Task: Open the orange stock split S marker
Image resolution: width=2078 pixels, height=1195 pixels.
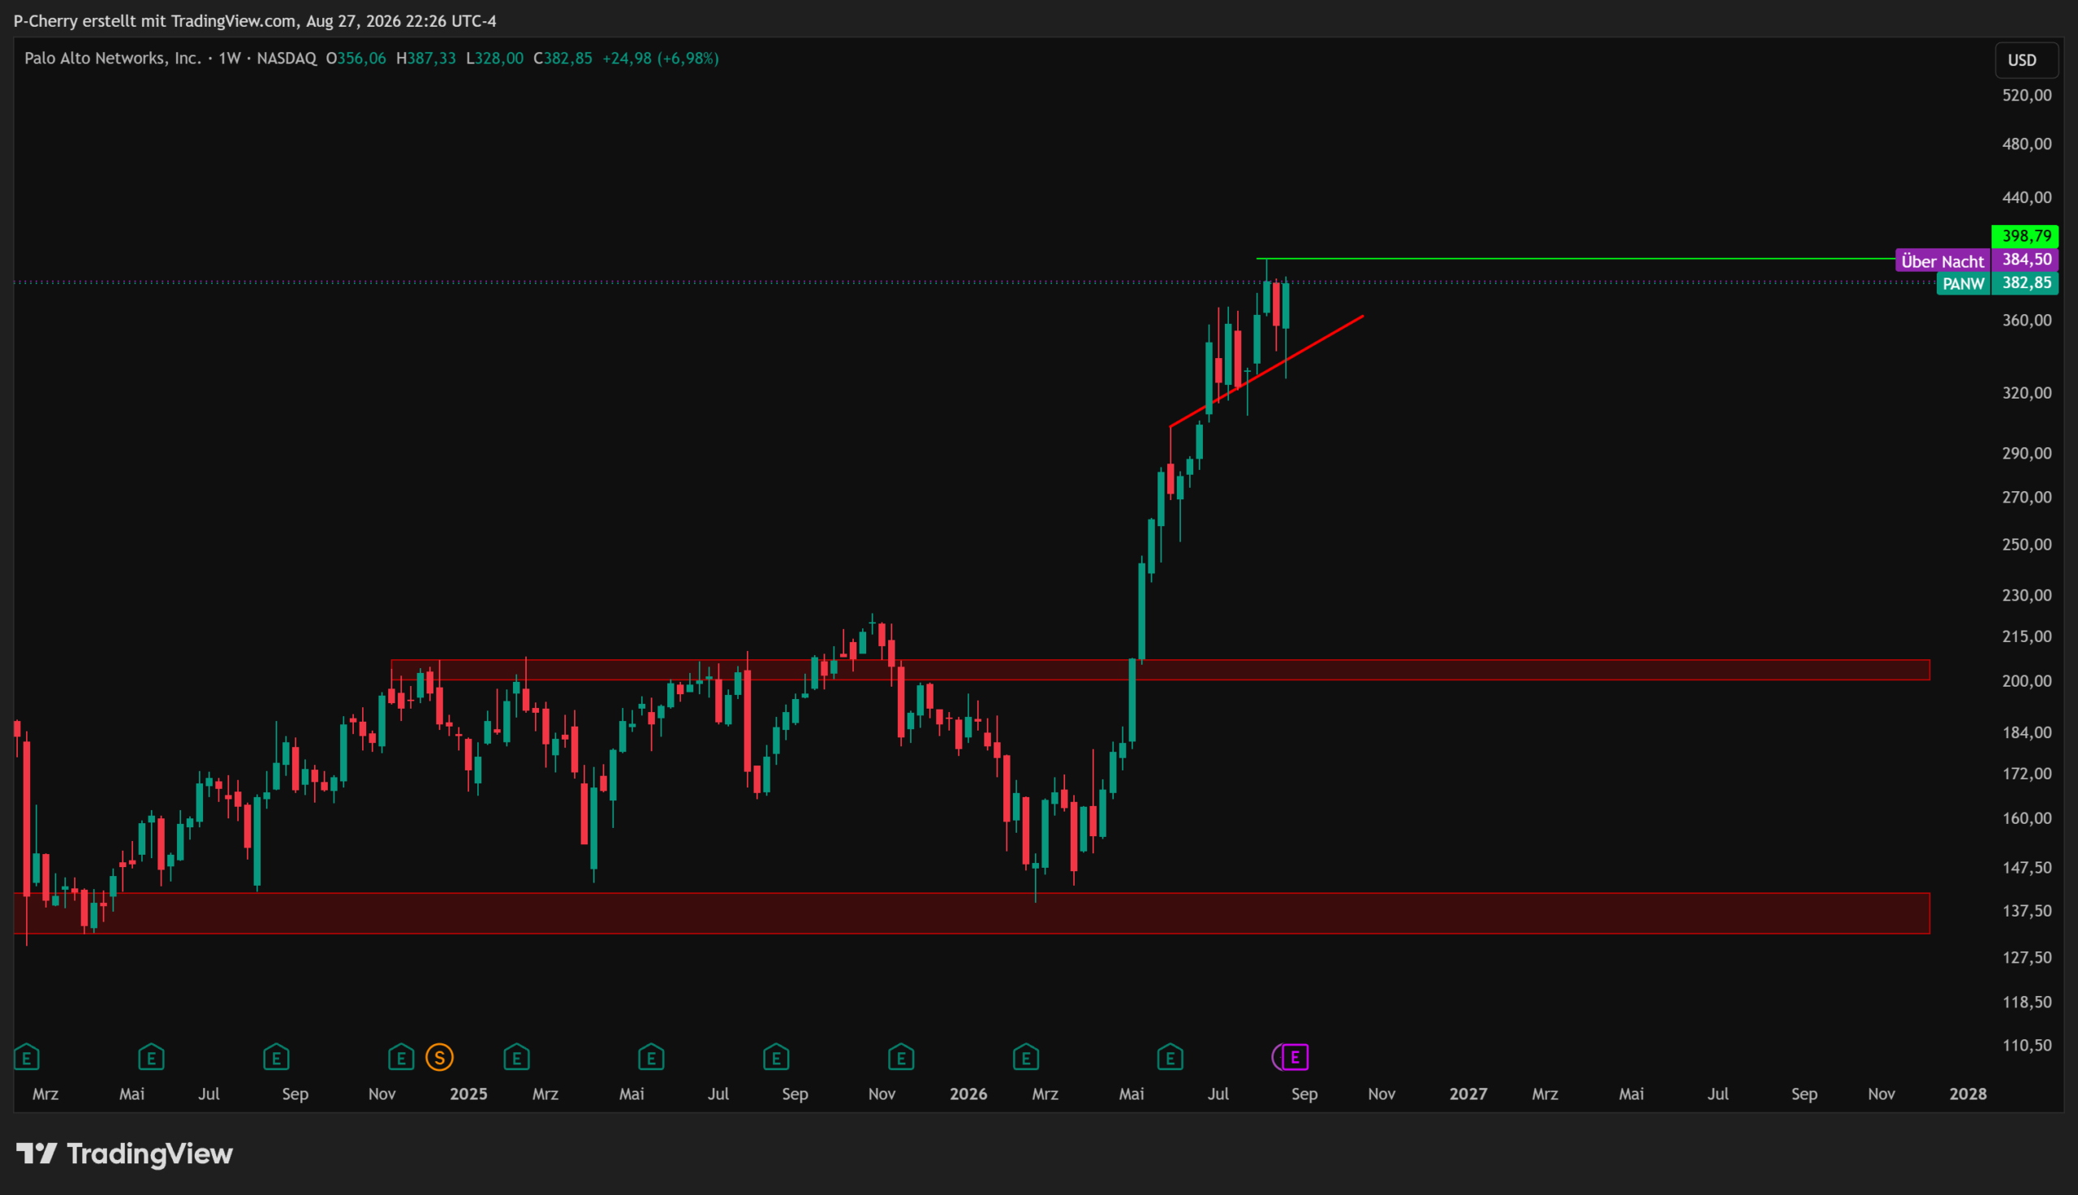Action: point(440,1057)
